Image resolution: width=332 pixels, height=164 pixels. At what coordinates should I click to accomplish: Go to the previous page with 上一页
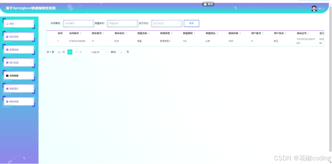tap(61, 52)
